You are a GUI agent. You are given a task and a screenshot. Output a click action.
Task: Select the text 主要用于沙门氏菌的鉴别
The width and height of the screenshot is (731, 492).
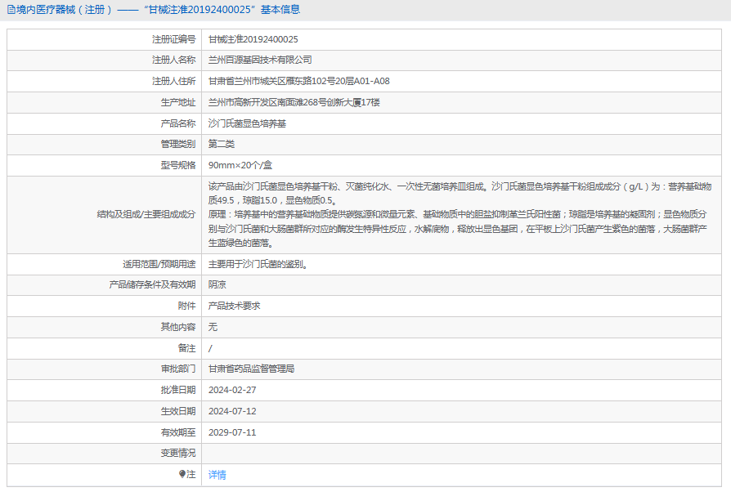(258, 264)
